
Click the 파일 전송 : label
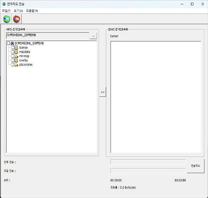coord(10,171)
